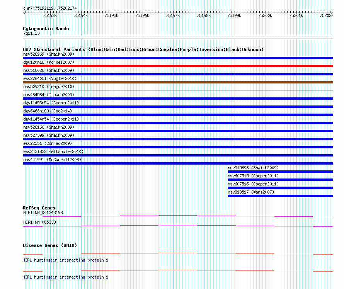
Task: Click the 75199k ruler tick label
Action: pos(234,15)
